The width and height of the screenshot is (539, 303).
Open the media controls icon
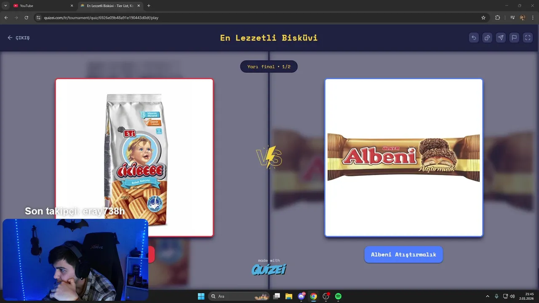coord(512,18)
